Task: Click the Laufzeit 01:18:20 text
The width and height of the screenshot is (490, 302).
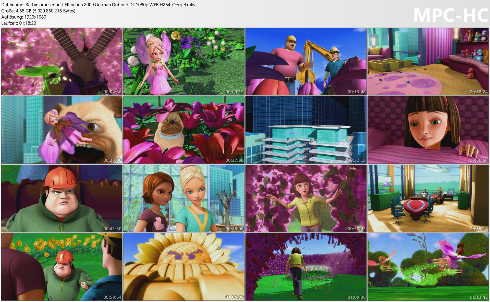Action: [x=19, y=23]
